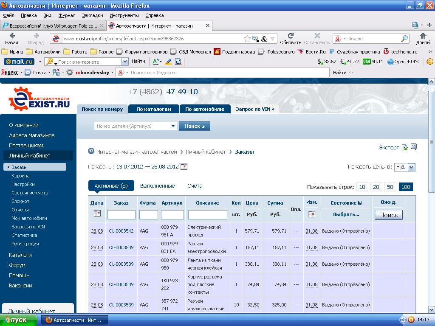Open Выбрать... state filter in Состояние column
Viewport: 435px width, 326px height.
pos(346,214)
